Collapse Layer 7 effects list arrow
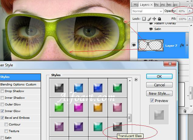The height and width of the screenshot is (140, 193). 187,45
